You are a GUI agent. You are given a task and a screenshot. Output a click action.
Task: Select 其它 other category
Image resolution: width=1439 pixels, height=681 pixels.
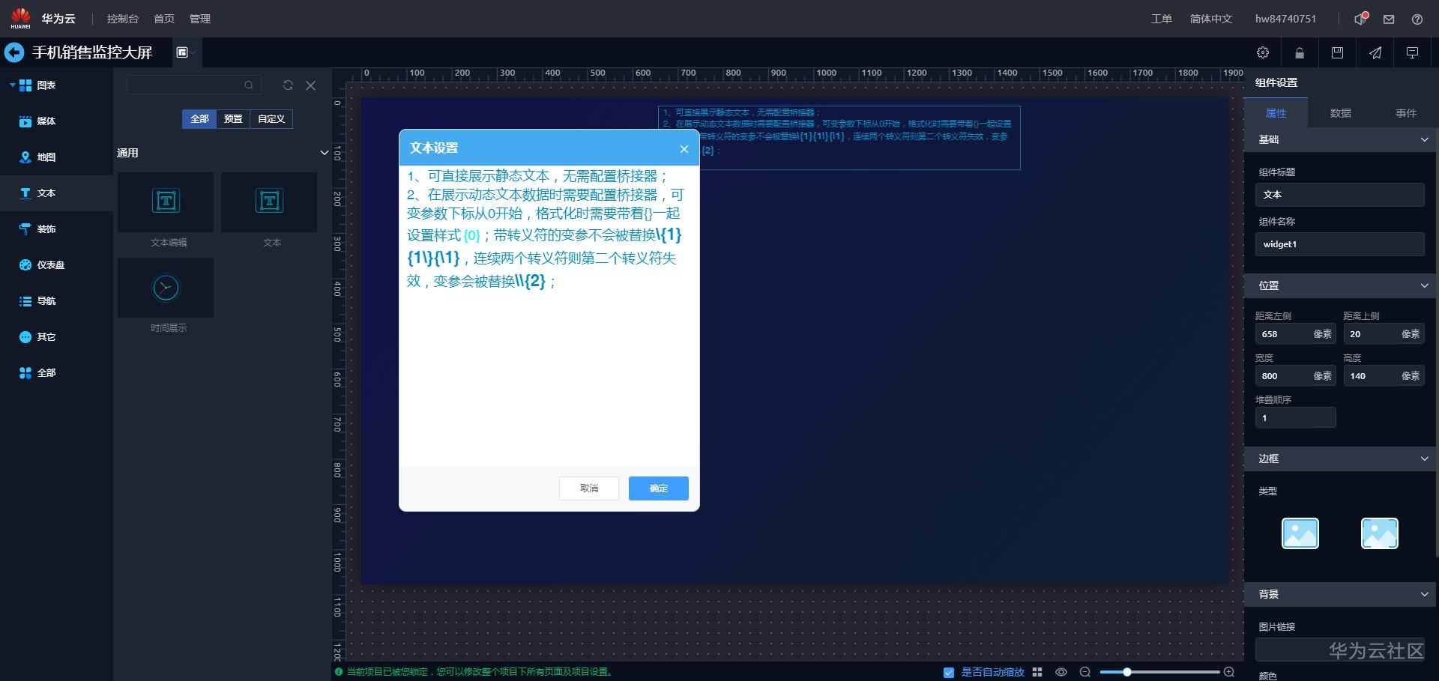pyautogui.click(x=56, y=337)
